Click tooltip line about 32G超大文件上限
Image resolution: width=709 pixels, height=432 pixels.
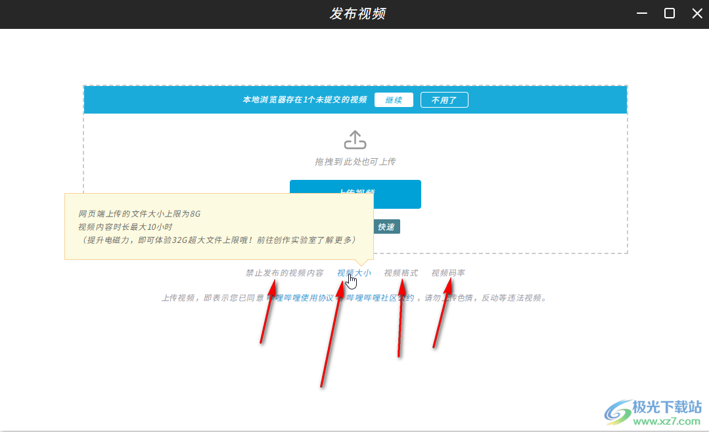217,240
